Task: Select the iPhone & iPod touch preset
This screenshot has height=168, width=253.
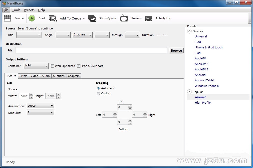Action: (x=209, y=47)
